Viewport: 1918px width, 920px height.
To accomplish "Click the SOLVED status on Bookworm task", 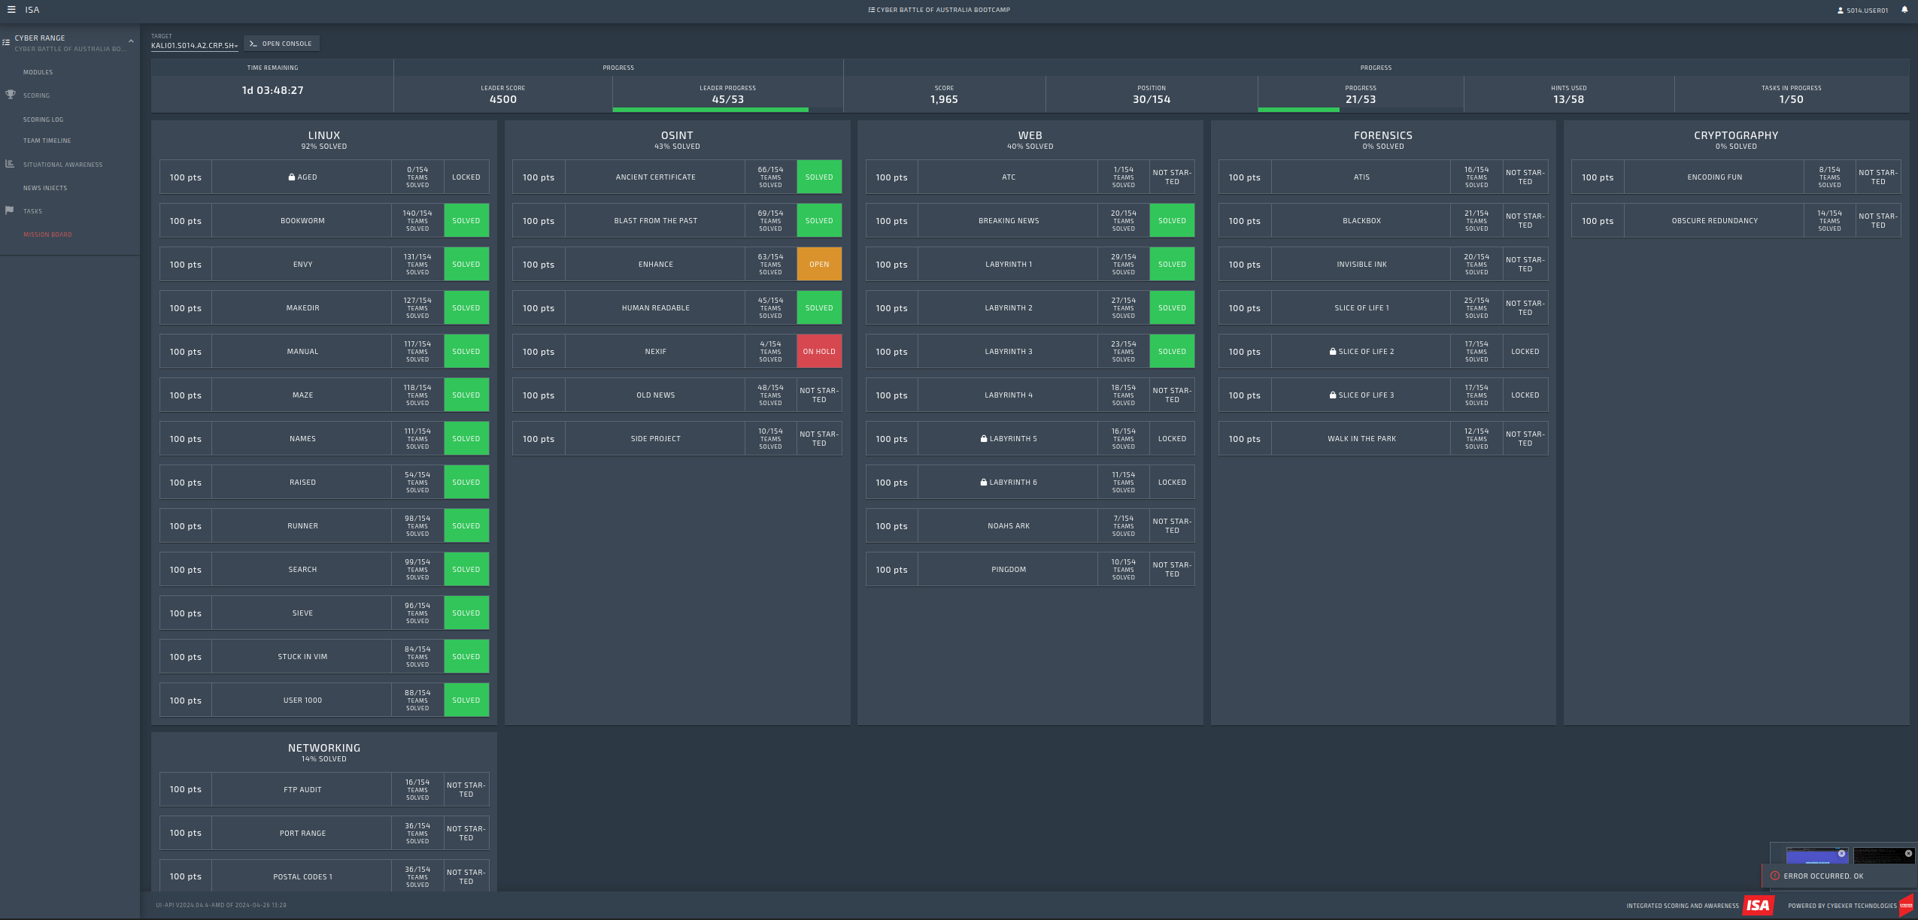I will (466, 221).
